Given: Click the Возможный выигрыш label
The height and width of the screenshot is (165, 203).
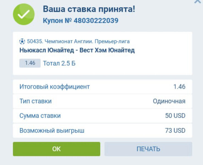Looking at the screenshot, I should pyautogui.click(x=52, y=130).
